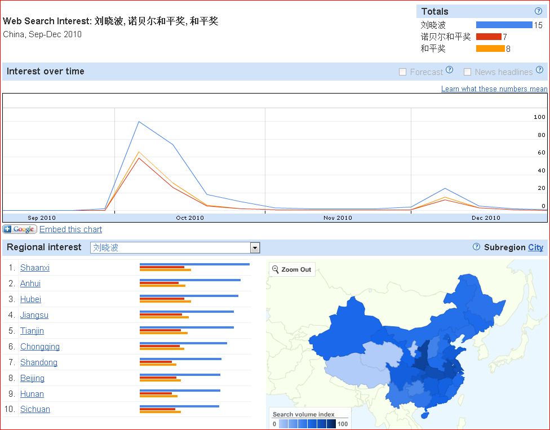The width and height of the screenshot is (550, 430).
Task: Click Sichuan's blue interest bar
Action: coord(179,406)
